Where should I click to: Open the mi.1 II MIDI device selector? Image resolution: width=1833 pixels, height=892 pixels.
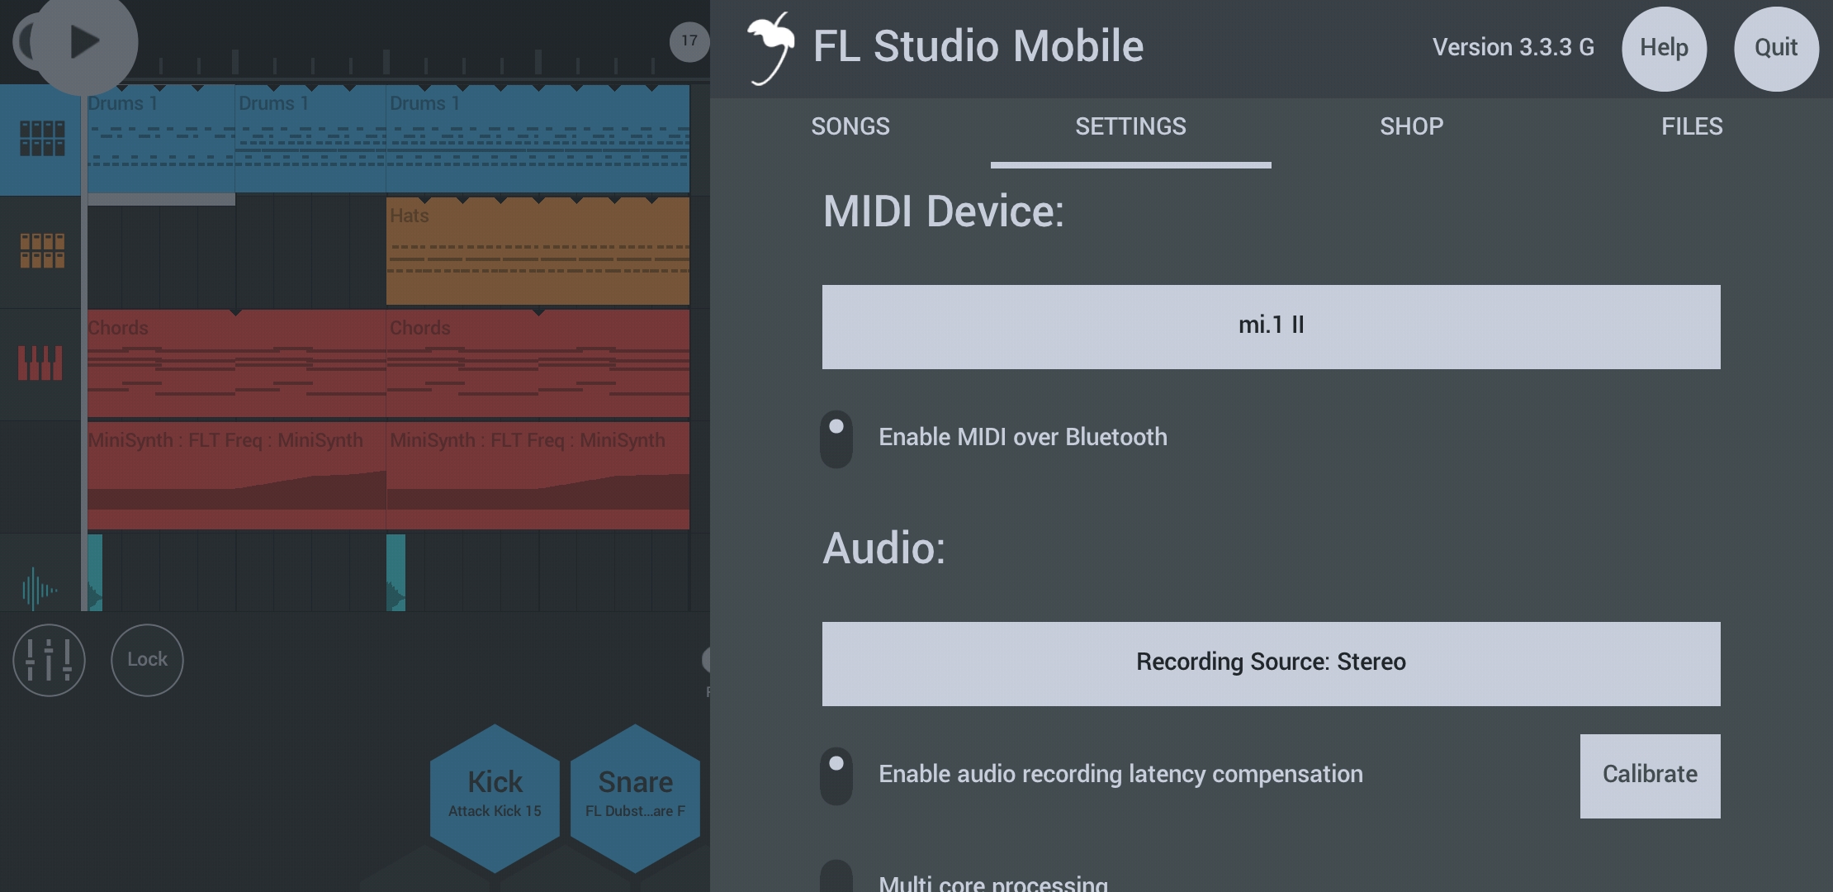(x=1272, y=327)
